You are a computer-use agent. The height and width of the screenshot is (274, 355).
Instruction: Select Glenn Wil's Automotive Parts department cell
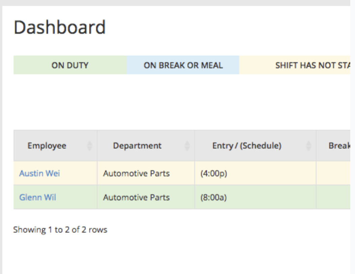136,197
